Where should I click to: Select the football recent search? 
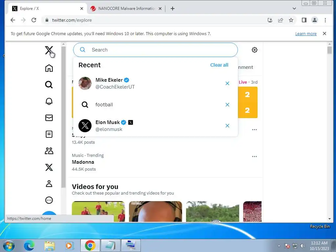tap(155, 105)
